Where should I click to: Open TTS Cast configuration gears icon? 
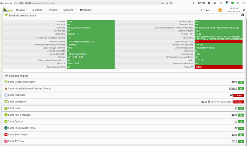coord(233,141)
